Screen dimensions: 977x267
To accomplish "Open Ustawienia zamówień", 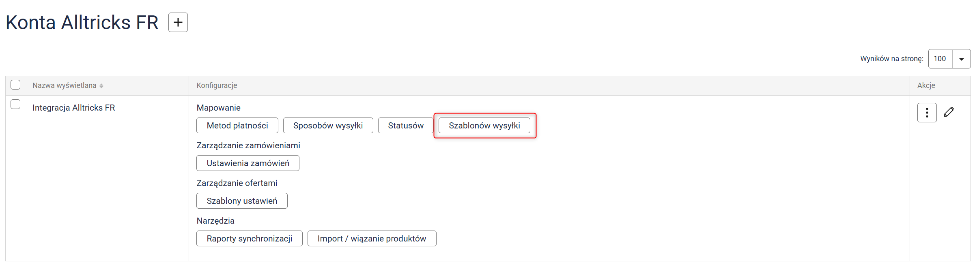I will [247, 163].
